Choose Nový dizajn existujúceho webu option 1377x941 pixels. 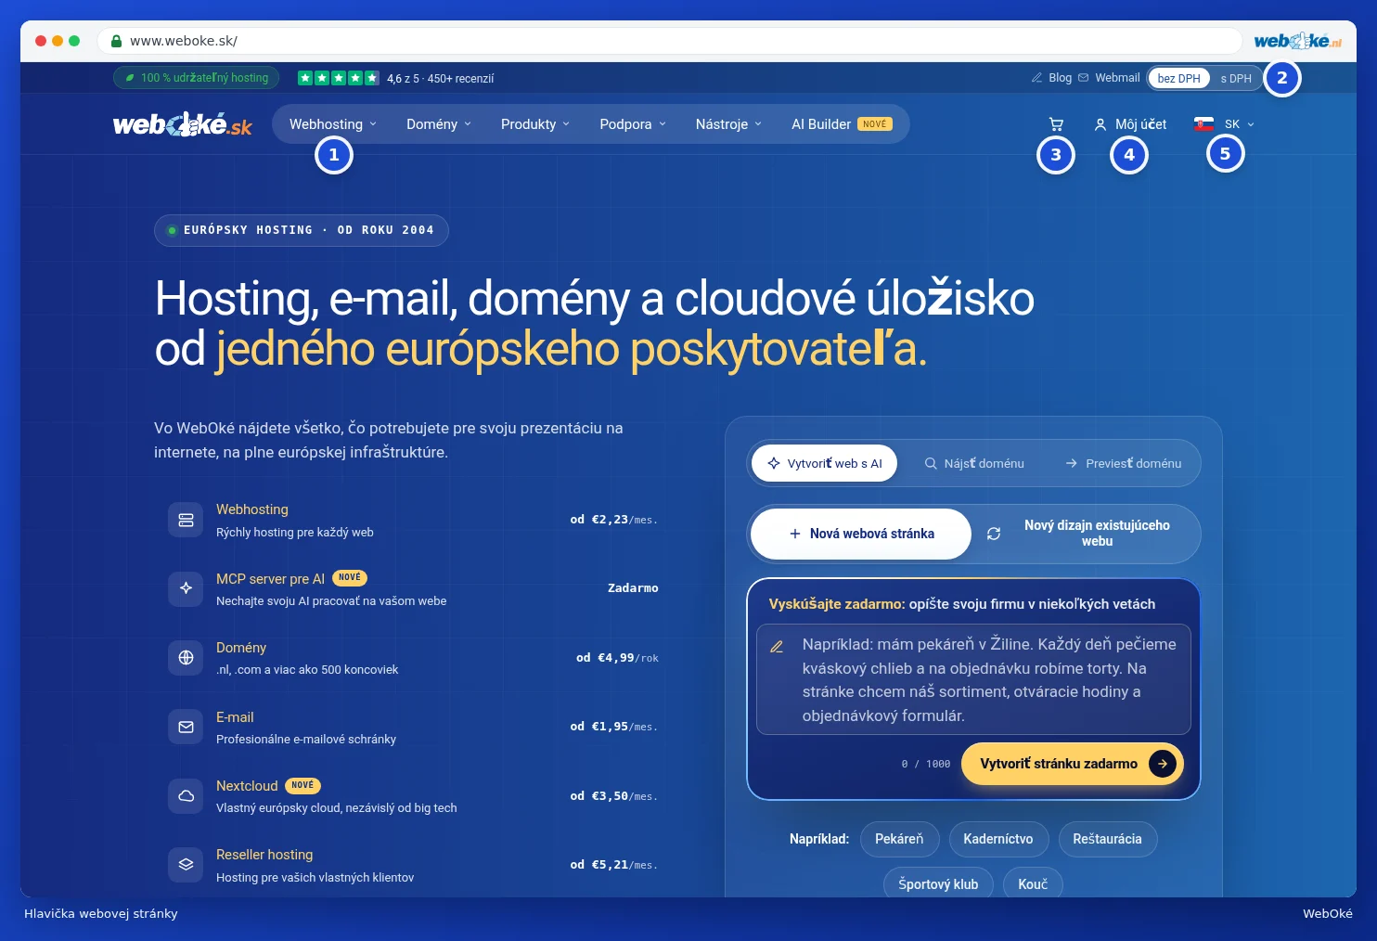(x=1087, y=534)
